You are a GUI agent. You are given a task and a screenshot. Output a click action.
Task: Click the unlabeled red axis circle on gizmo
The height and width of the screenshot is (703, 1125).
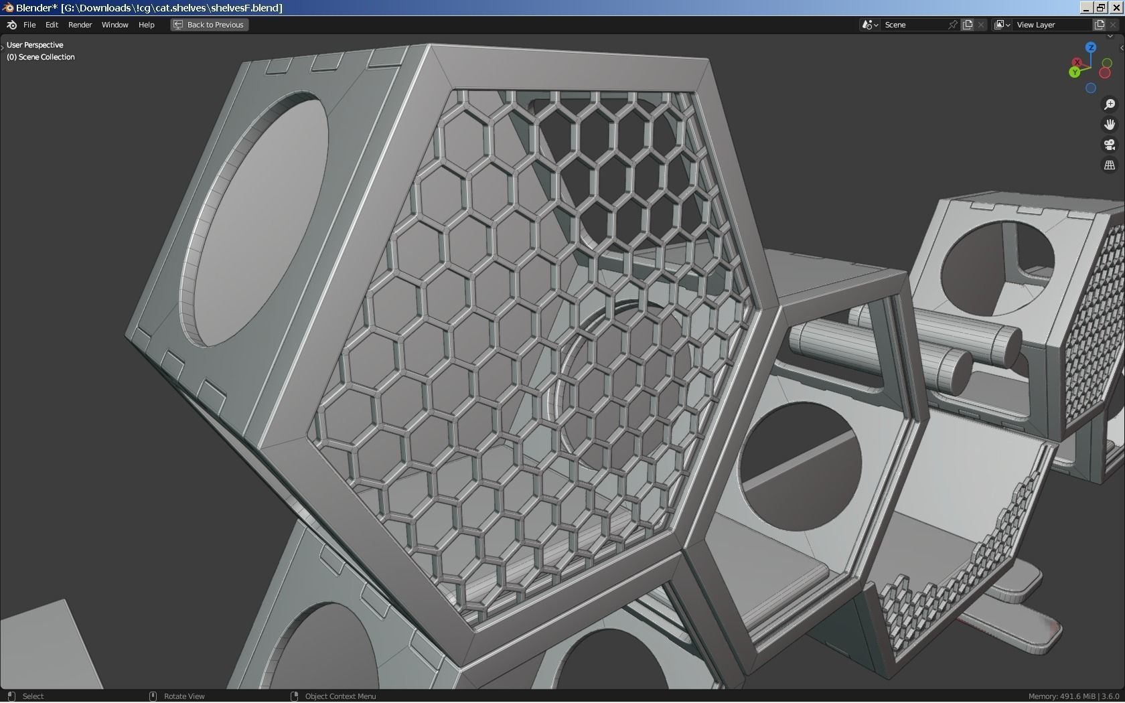point(1105,73)
